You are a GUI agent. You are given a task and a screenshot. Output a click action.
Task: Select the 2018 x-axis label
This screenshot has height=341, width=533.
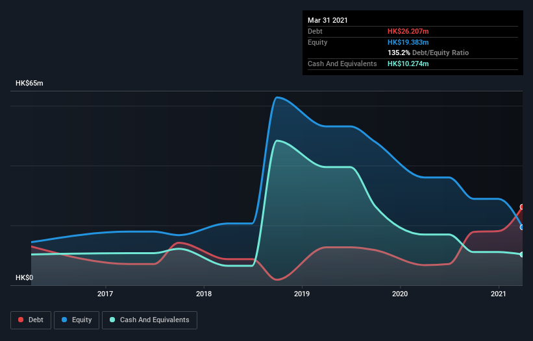coord(204,294)
